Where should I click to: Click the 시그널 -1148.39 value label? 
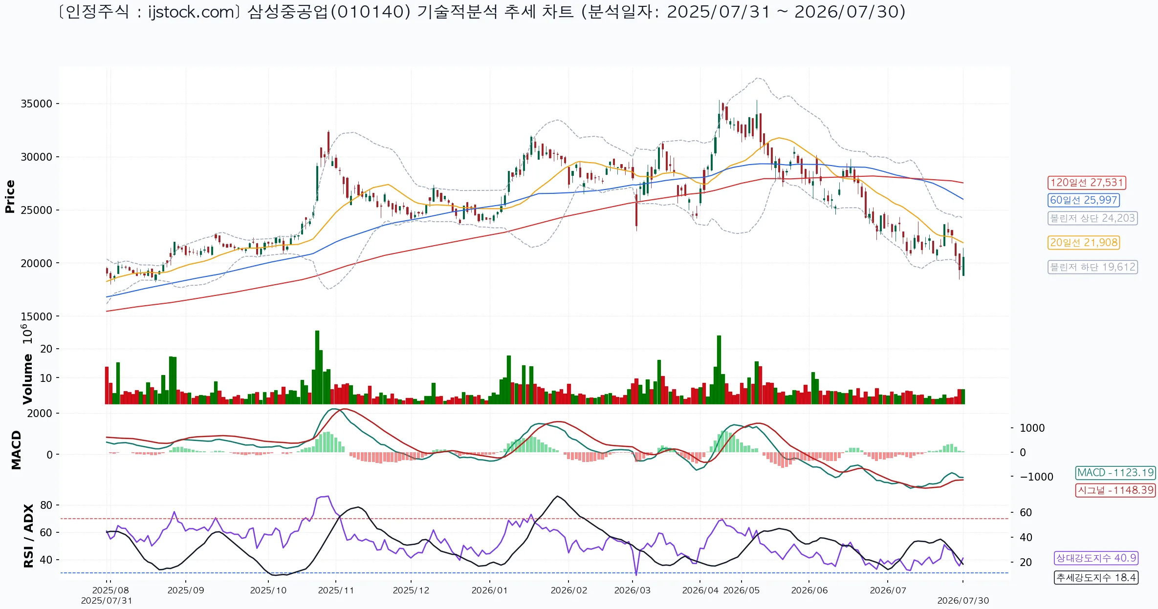(1115, 490)
